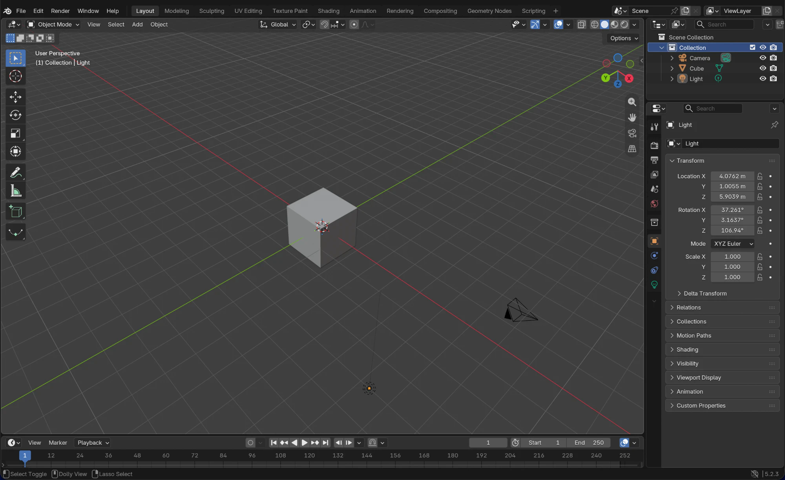Viewport: 785px width, 480px height.
Task: Open the Global orientation dropdown
Action: point(278,24)
